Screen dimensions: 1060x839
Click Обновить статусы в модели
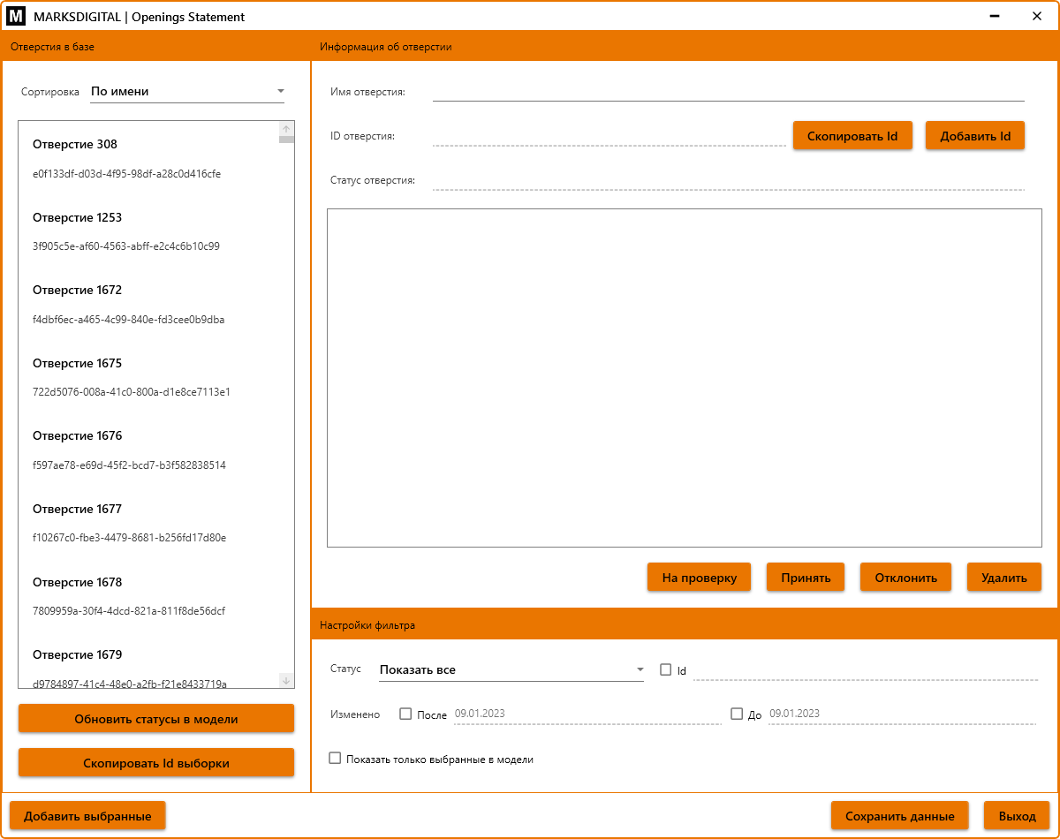(x=156, y=719)
